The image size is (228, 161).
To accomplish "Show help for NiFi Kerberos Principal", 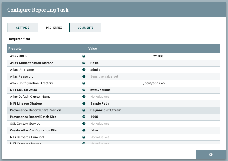I will pos(84,137).
